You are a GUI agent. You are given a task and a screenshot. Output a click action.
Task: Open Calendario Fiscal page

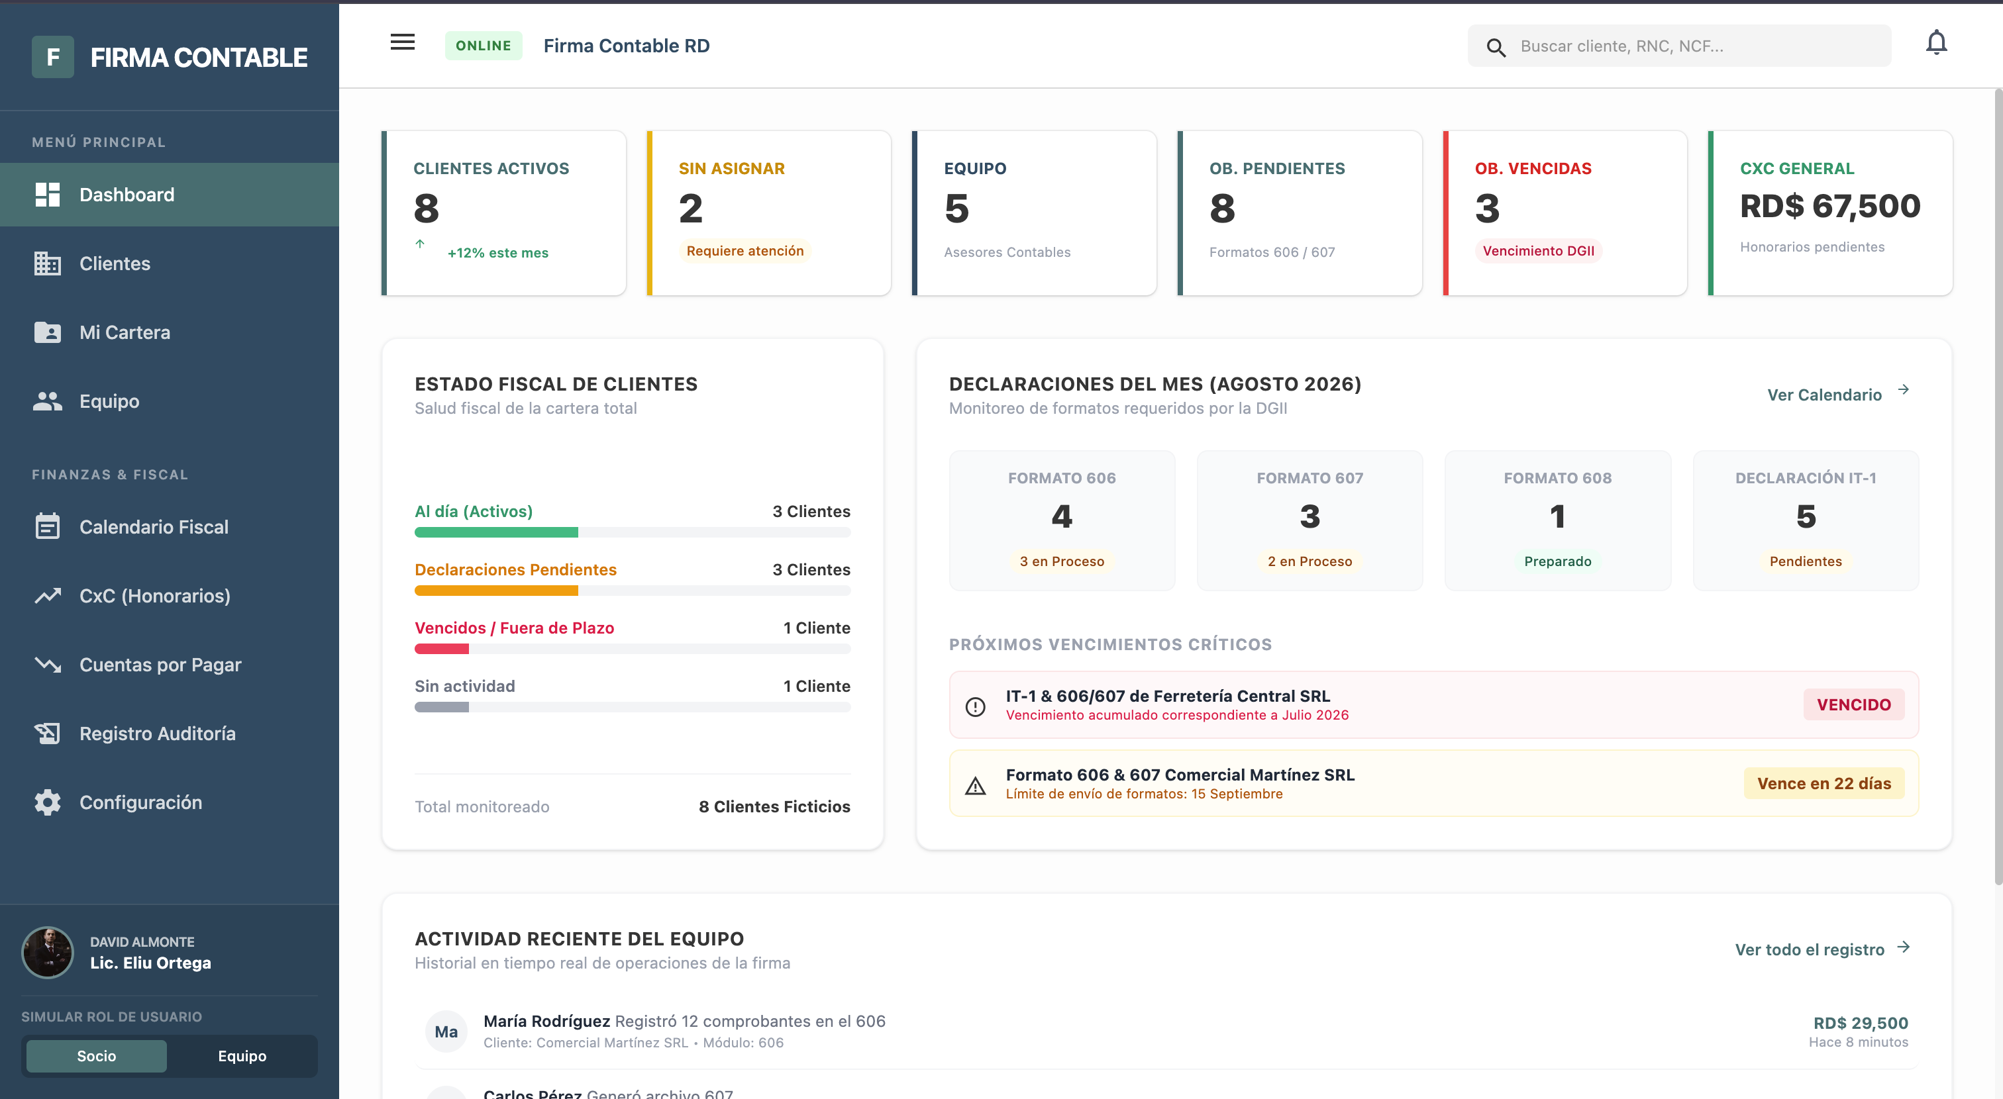pyautogui.click(x=170, y=527)
